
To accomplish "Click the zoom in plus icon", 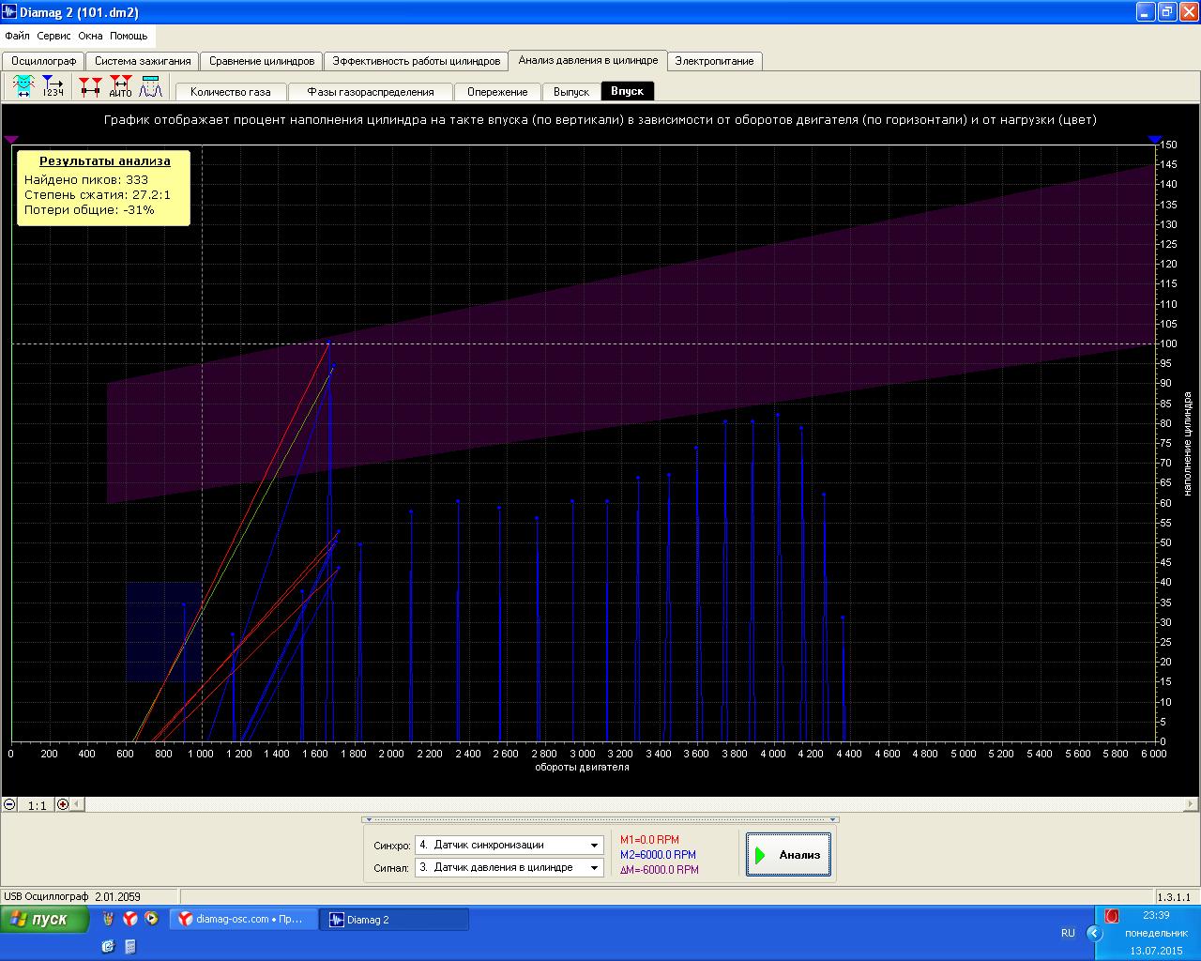I will (x=63, y=804).
